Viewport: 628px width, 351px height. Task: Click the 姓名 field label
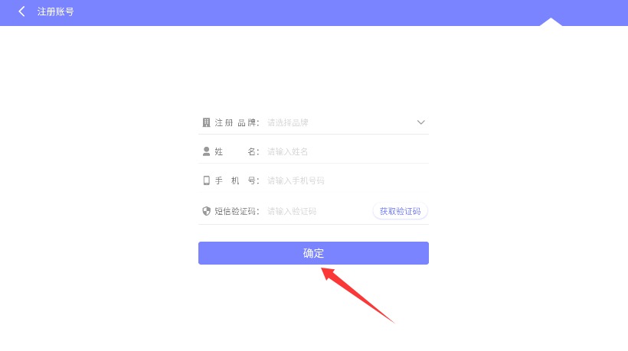coord(237,152)
